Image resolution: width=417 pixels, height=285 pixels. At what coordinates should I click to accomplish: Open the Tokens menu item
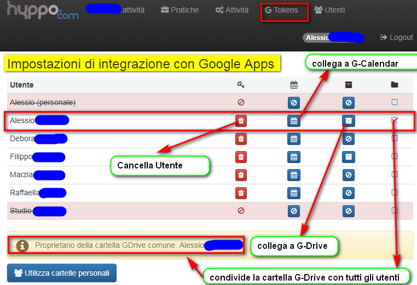281,10
